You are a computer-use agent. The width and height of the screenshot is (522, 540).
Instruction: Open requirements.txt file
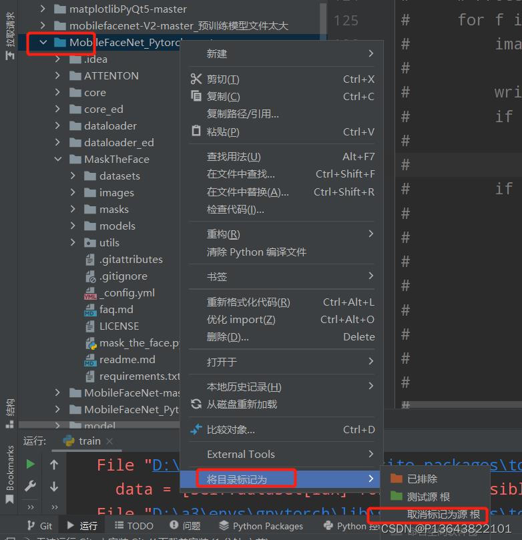[x=133, y=376]
